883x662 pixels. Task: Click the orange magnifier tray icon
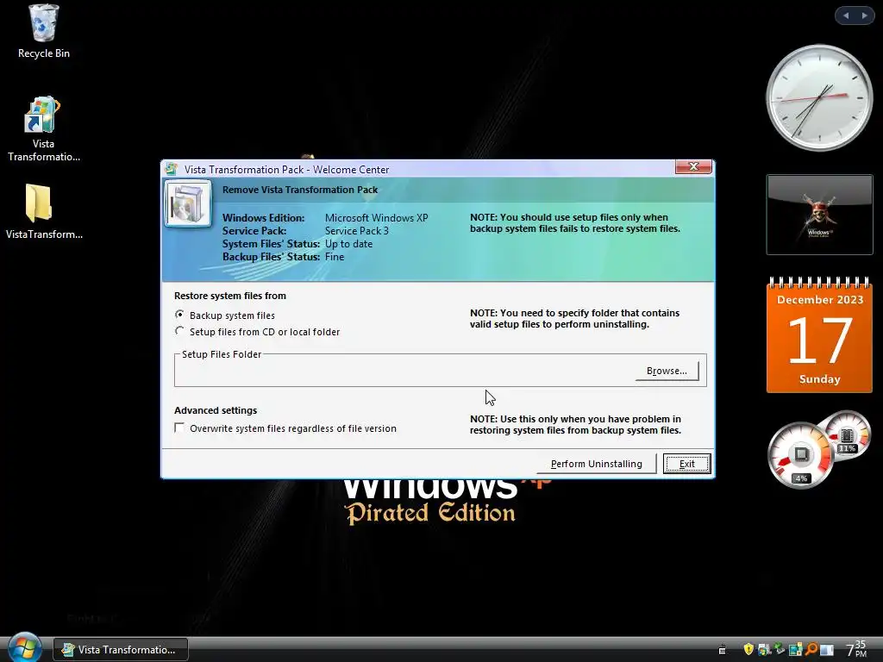point(811,649)
